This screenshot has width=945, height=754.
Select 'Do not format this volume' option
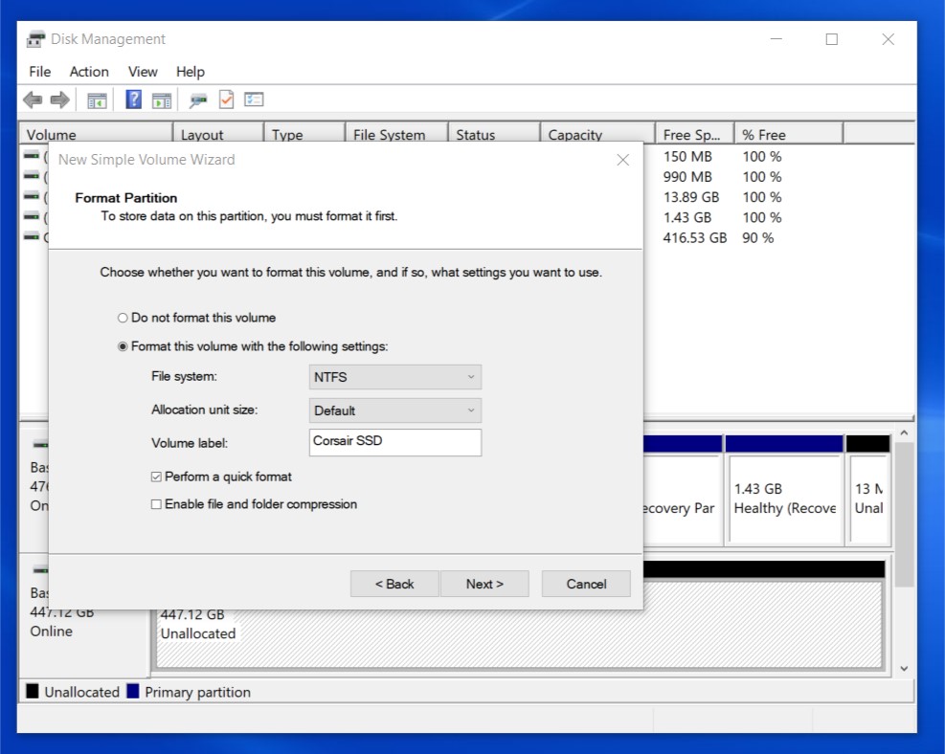pyautogui.click(x=123, y=318)
